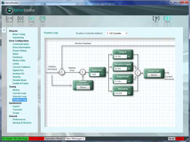190x142 pixels.
Task: Open Current Loop tuning
Action: 19,93
